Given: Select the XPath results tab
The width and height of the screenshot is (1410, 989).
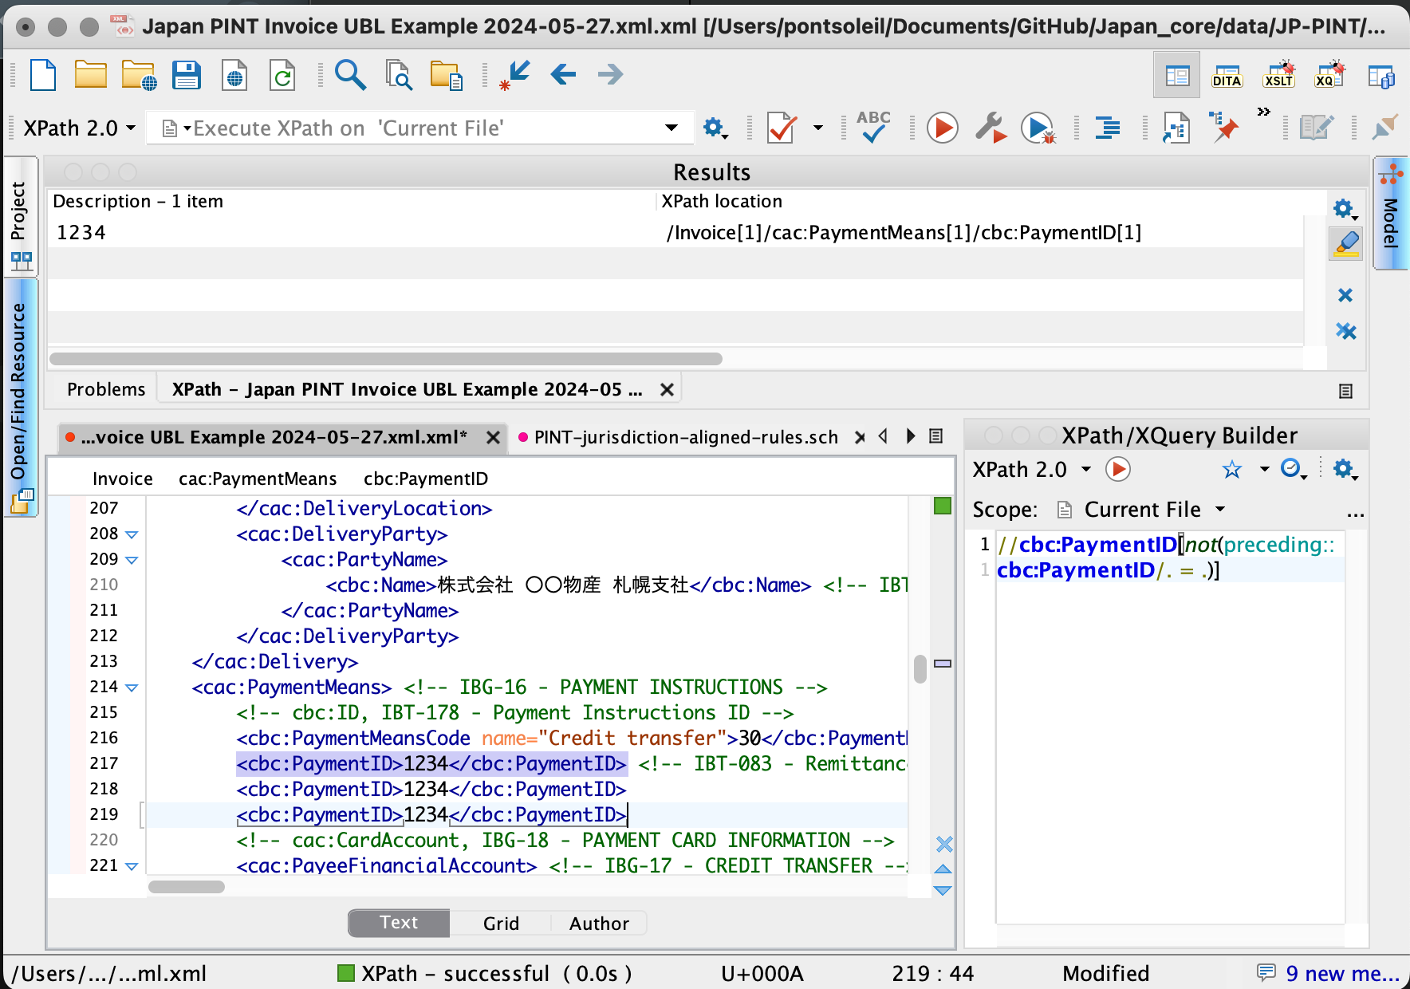Looking at the screenshot, I should 407,389.
